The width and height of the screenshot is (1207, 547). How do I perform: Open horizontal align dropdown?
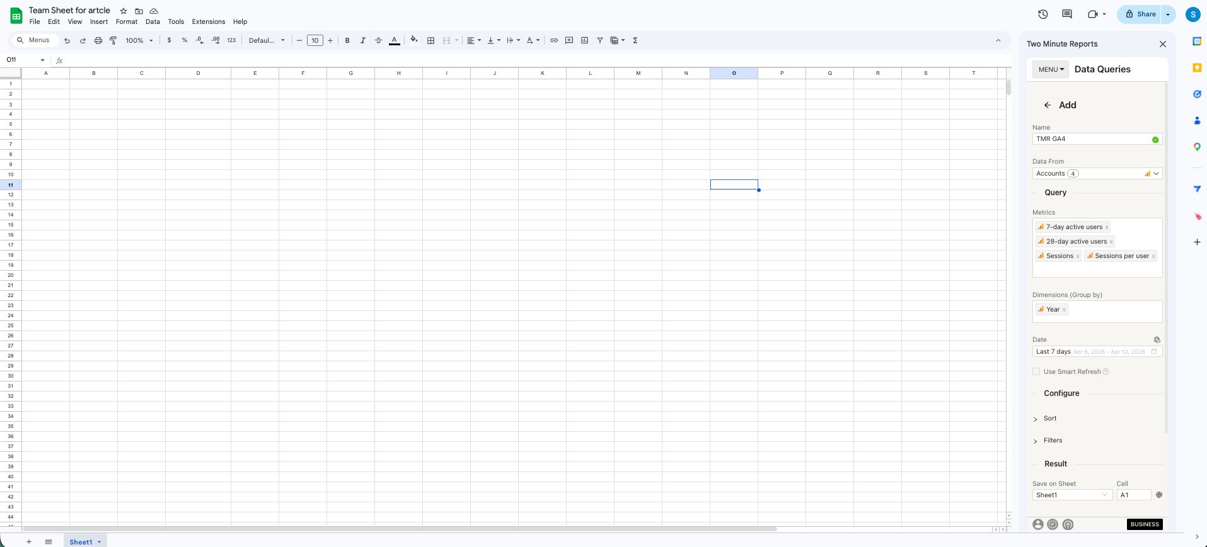click(x=474, y=40)
